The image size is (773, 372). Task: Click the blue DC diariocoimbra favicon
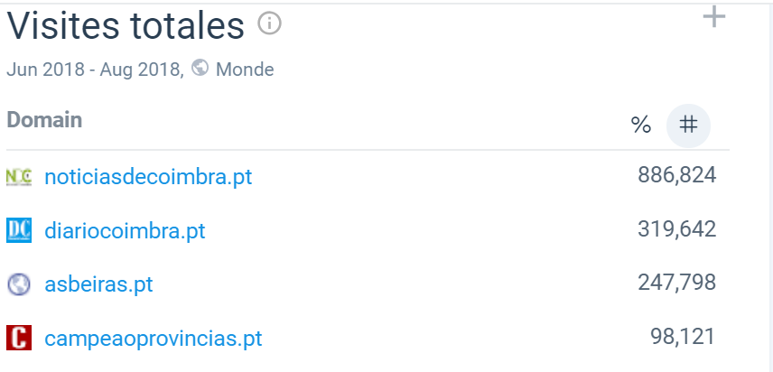(19, 230)
